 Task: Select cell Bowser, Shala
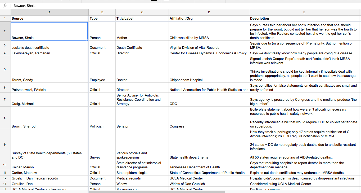pyautogui.click(x=49, y=31)
